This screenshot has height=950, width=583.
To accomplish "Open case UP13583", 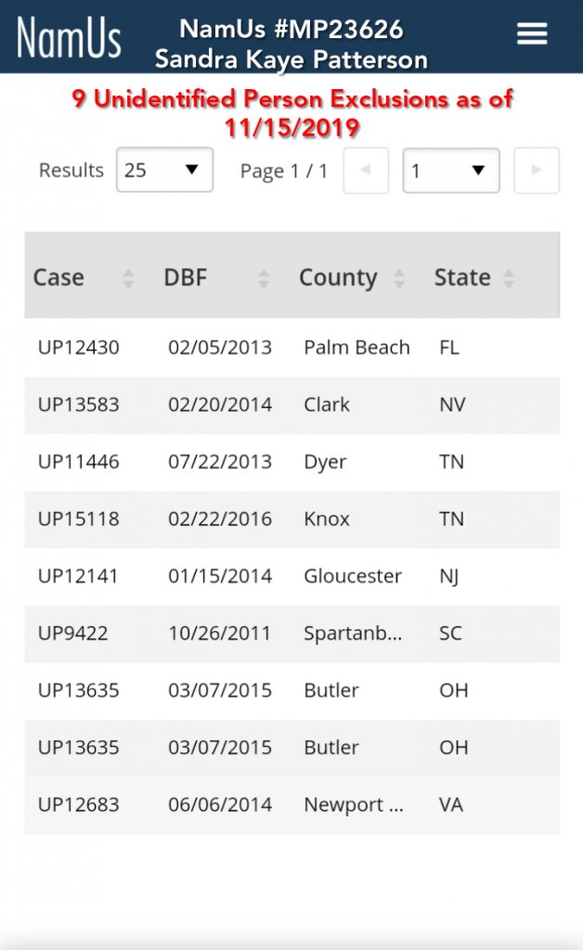I will coord(79,405).
